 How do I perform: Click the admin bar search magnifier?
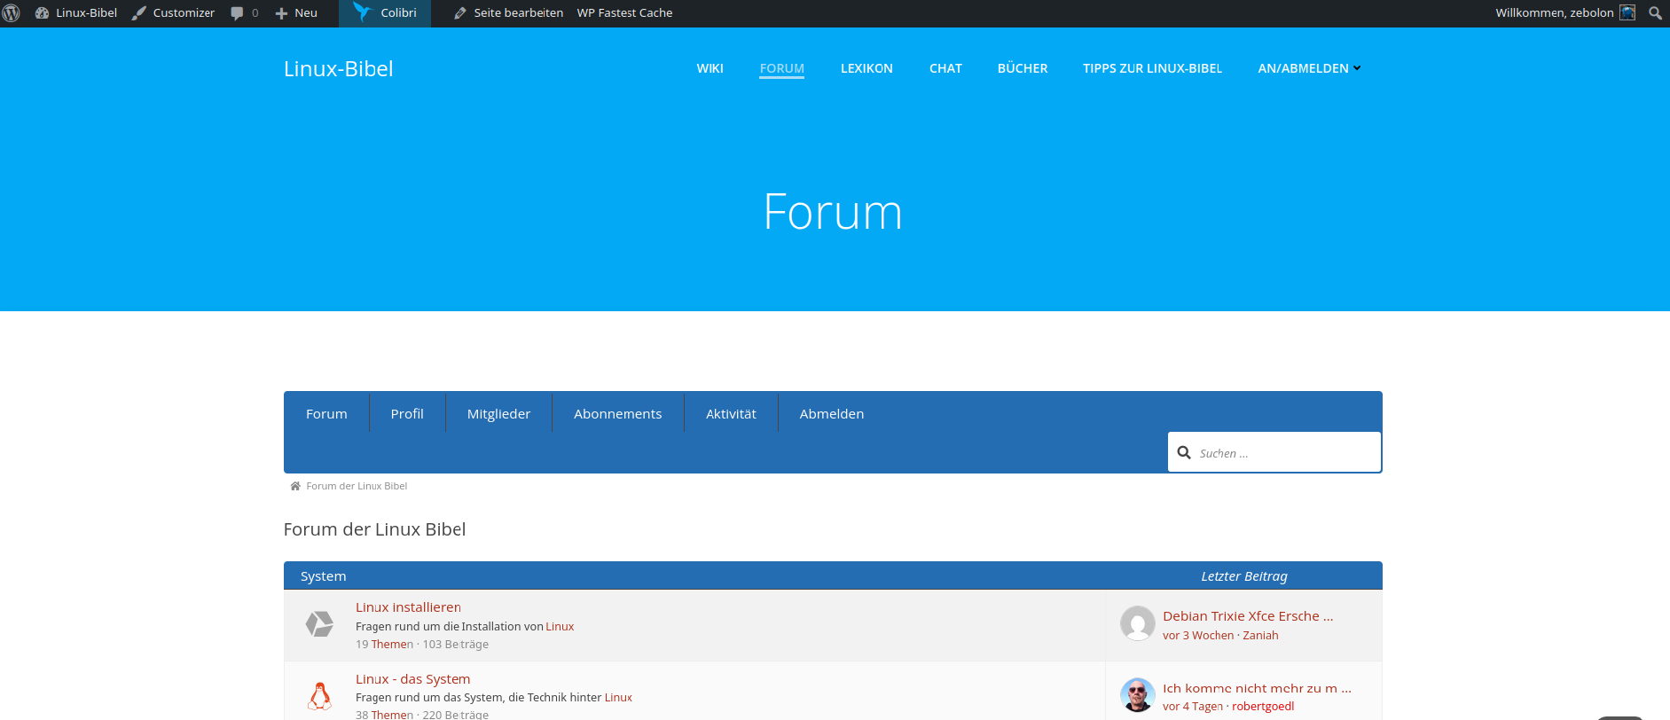[x=1655, y=13]
